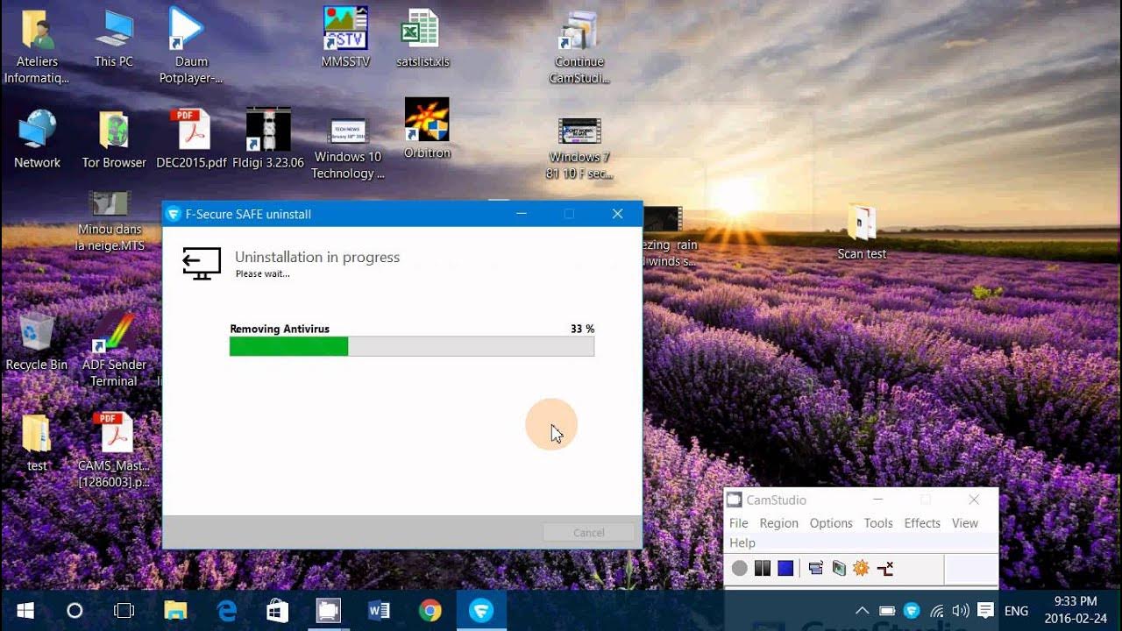
Task: Open File Explorer from the taskbar
Action: (175, 611)
